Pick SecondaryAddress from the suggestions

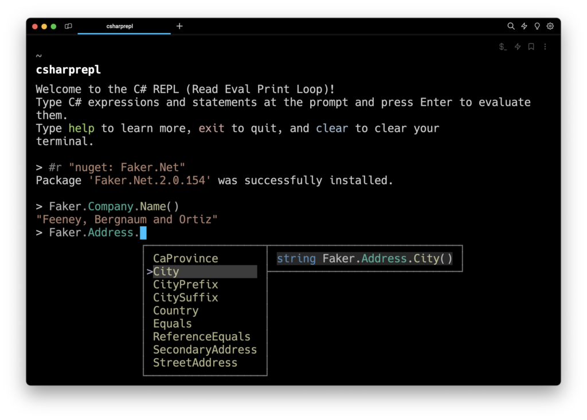pos(205,350)
